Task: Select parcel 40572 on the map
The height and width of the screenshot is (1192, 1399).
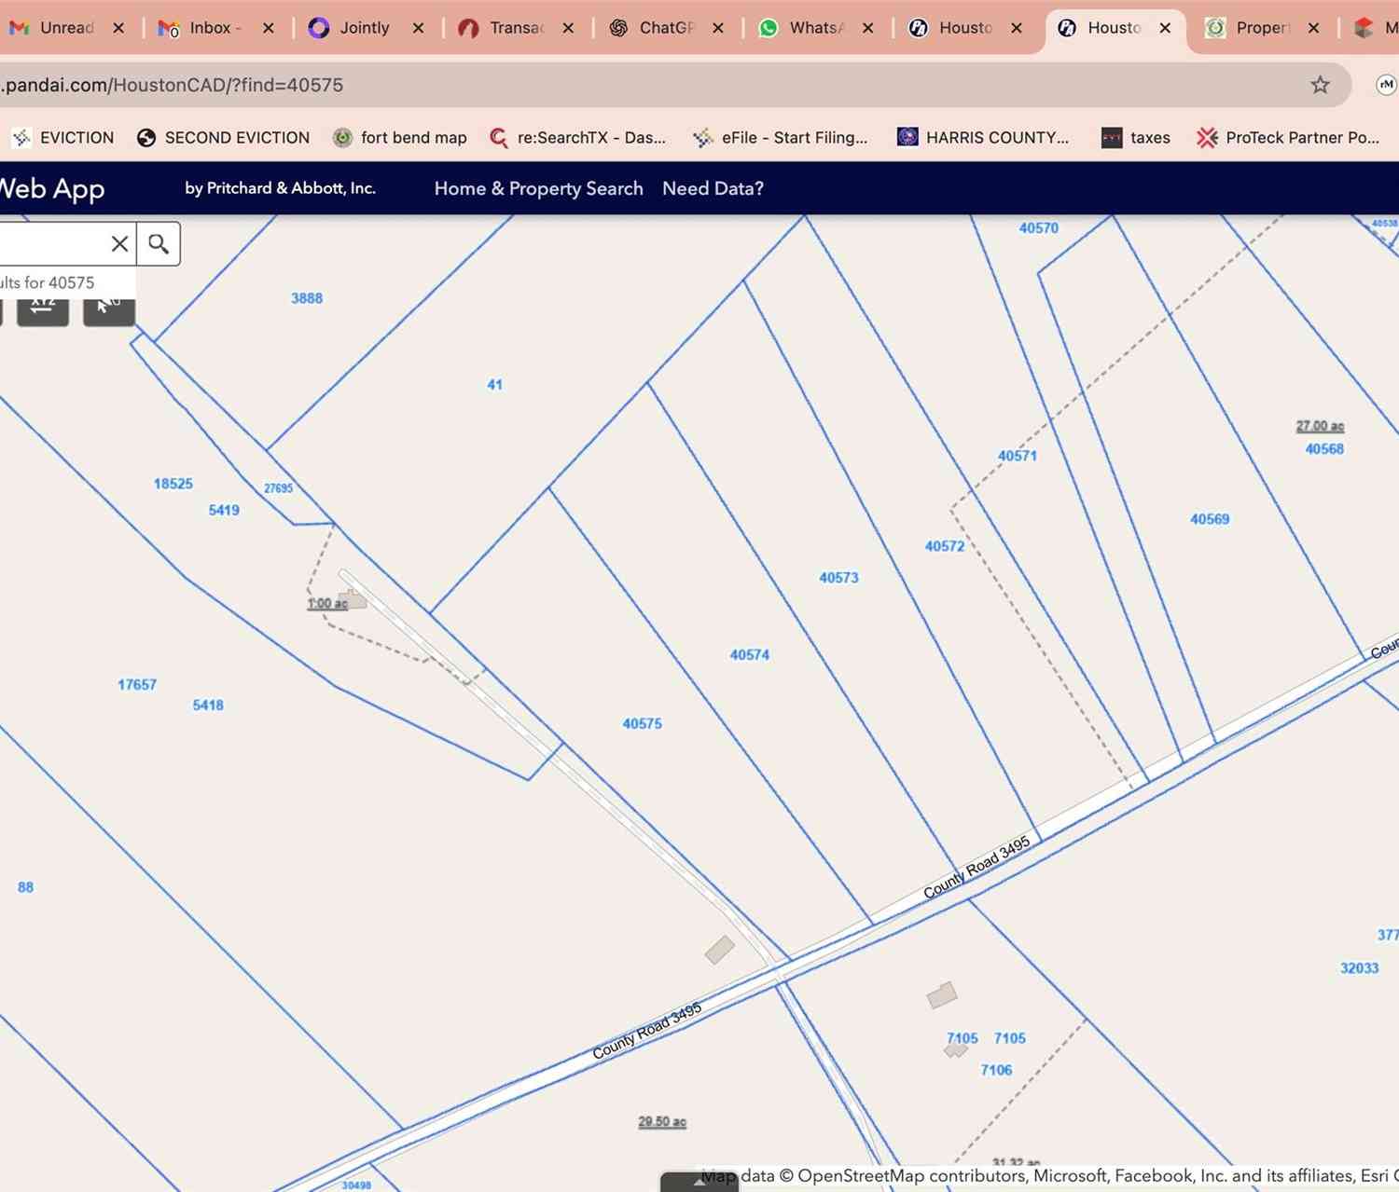Action: (x=945, y=546)
